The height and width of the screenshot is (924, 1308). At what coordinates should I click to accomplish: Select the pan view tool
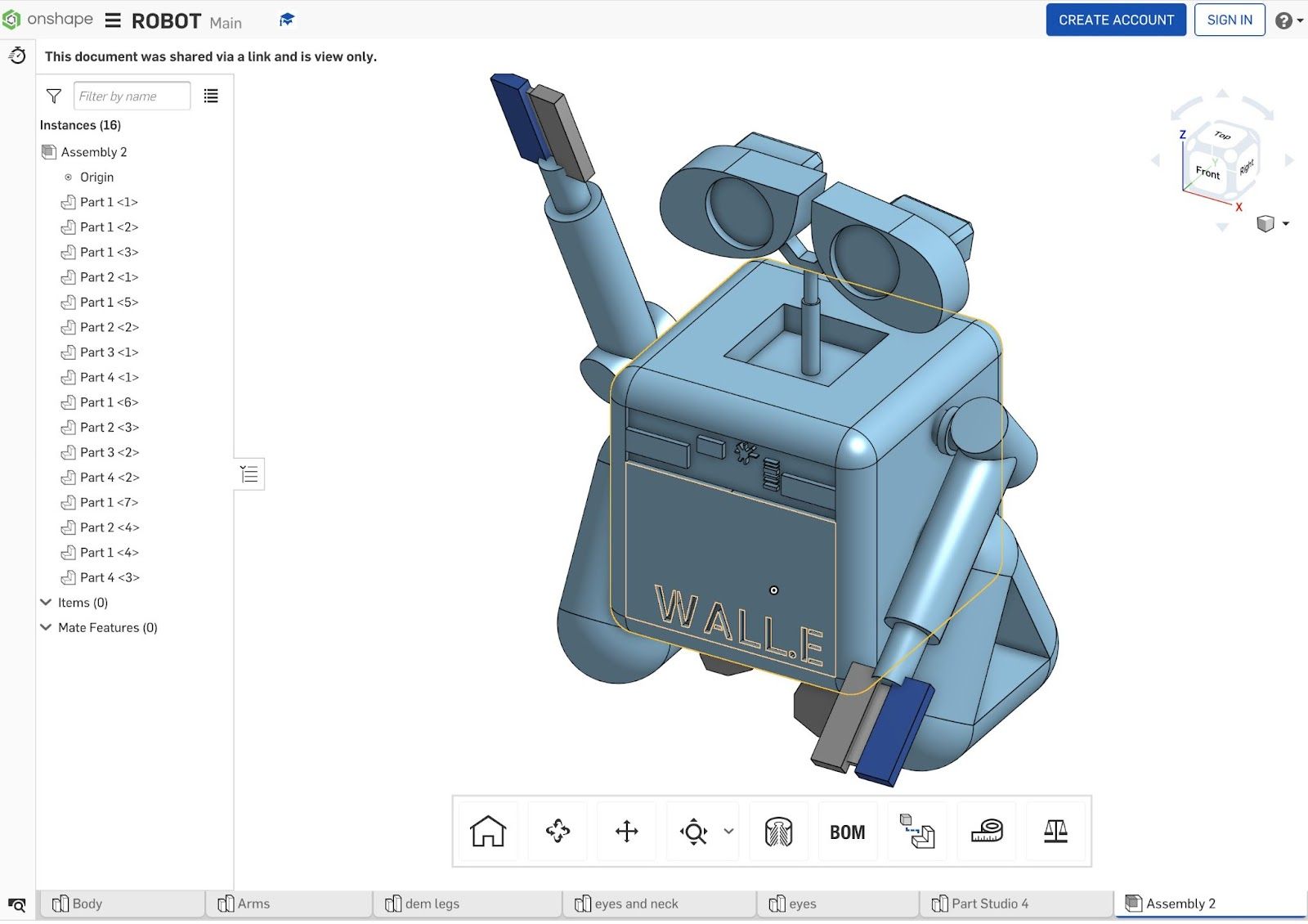coord(627,832)
